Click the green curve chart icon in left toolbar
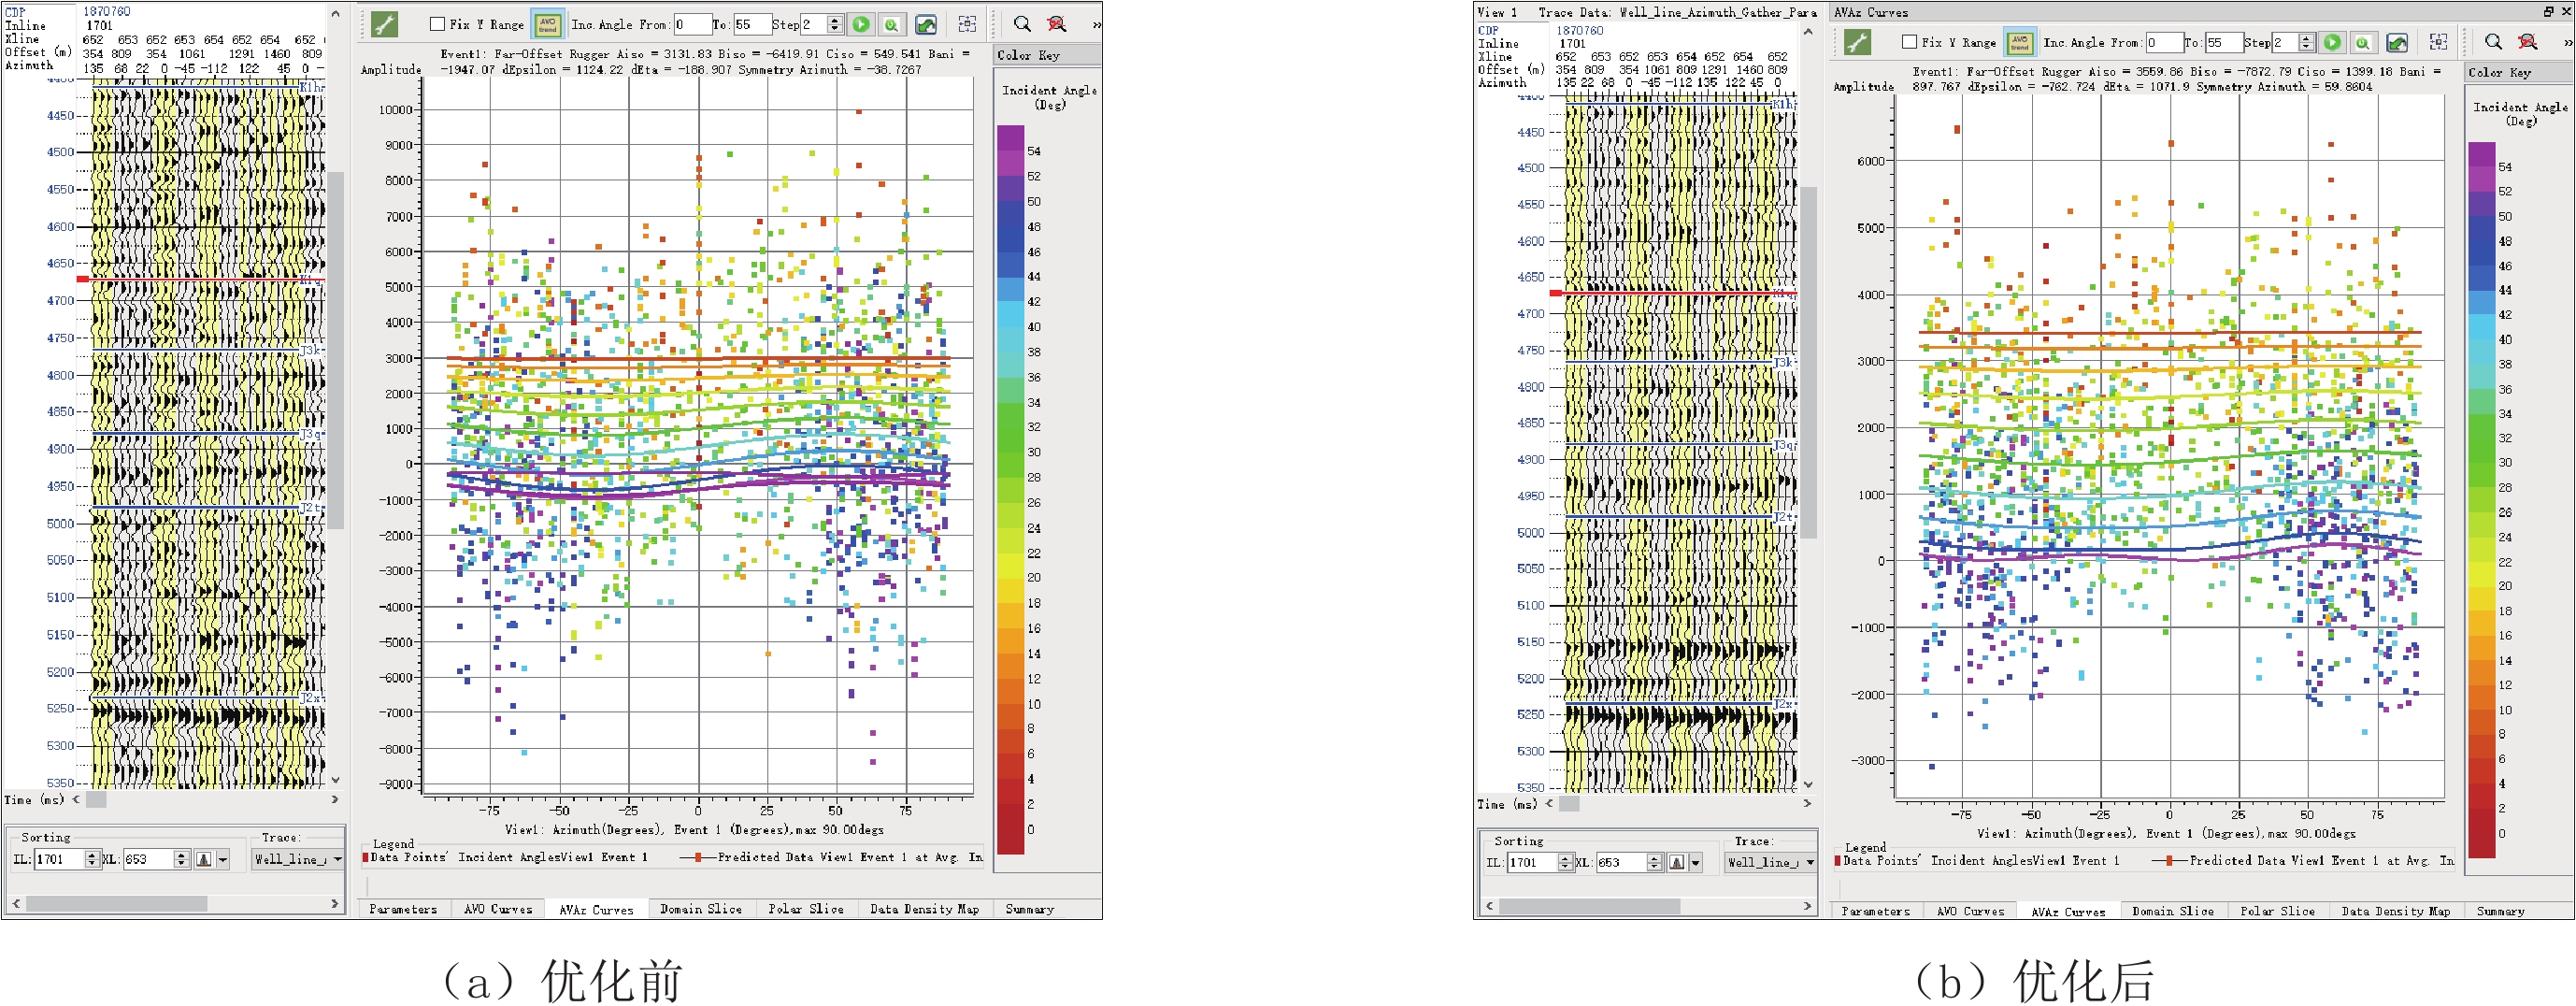This screenshot has width=2576, height=1006. pyautogui.click(x=926, y=24)
